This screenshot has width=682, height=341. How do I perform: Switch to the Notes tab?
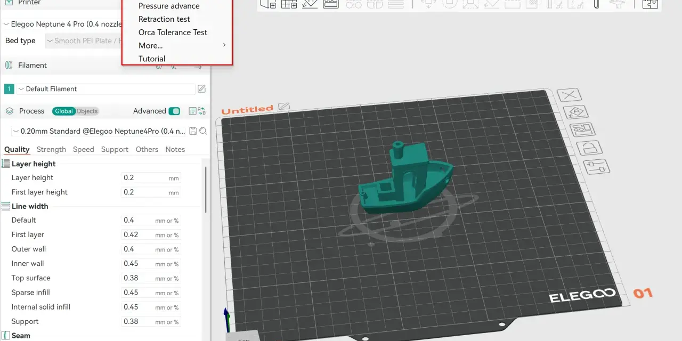pyautogui.click(x=175, y=150)
